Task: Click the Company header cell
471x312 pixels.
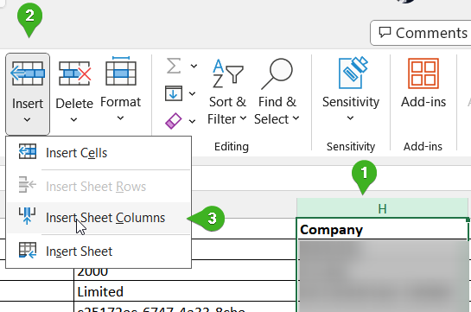Action: (x=382, y=229)
